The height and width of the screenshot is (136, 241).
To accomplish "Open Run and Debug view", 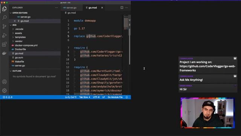I will (x=4, y=35).
